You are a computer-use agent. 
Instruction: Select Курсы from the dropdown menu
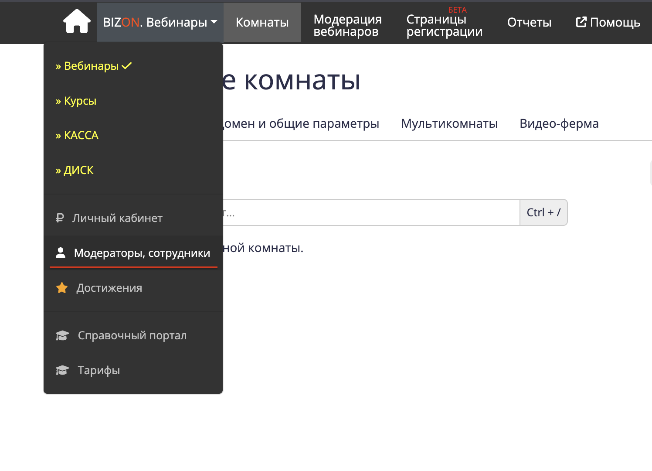click(x=80, y=101)
